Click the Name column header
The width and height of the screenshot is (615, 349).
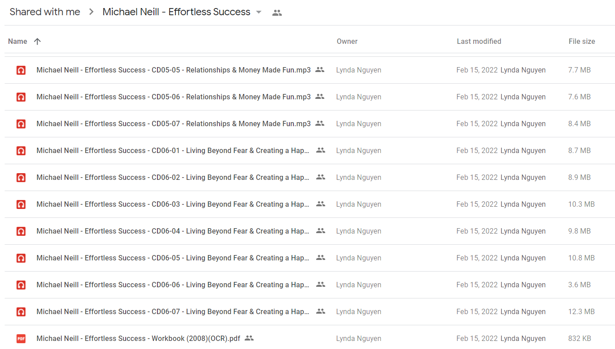tap(17, 41)
